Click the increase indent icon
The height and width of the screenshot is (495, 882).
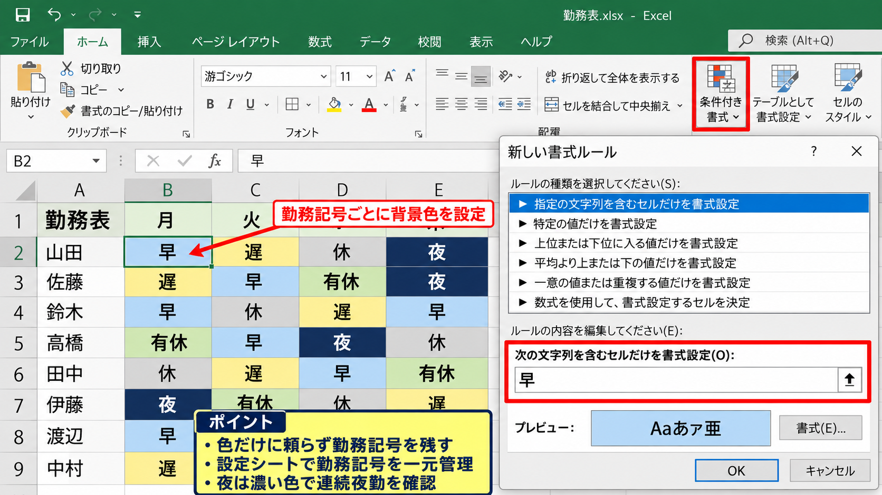point(524,104)
